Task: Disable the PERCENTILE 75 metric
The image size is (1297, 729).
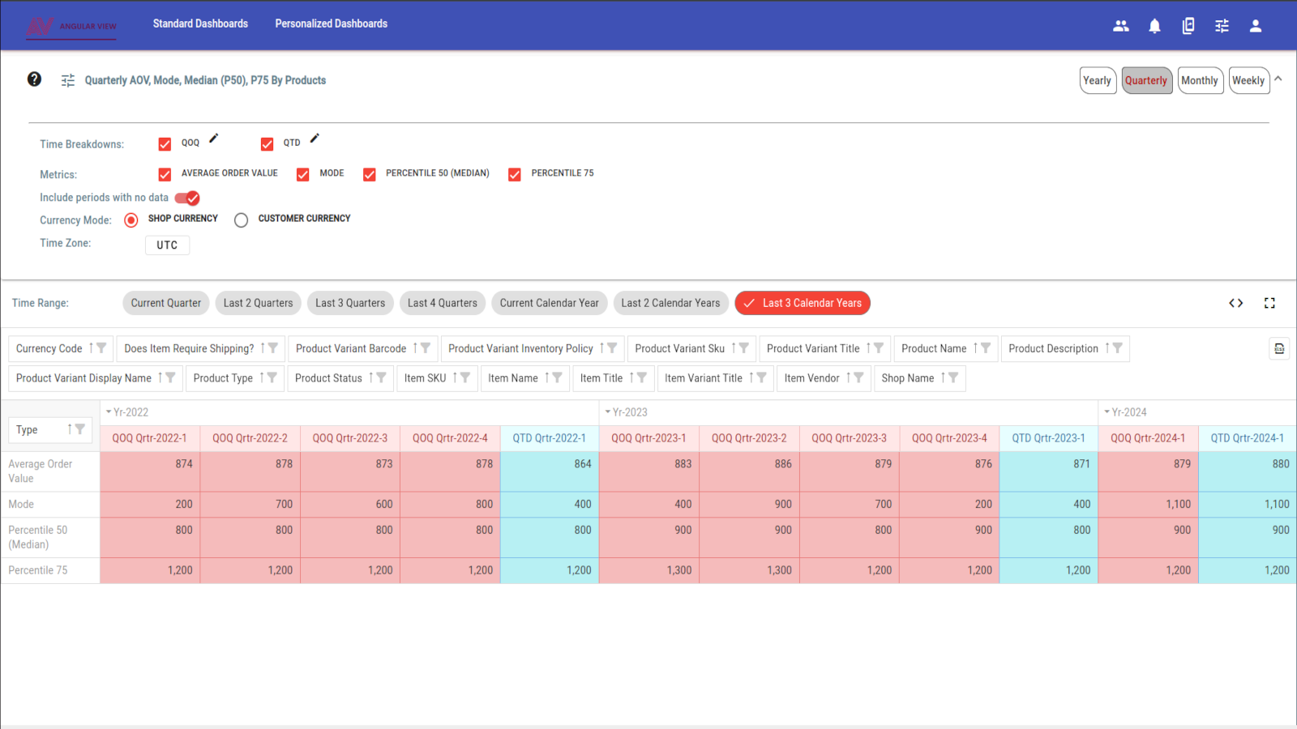Action: [x=514, y=173]
